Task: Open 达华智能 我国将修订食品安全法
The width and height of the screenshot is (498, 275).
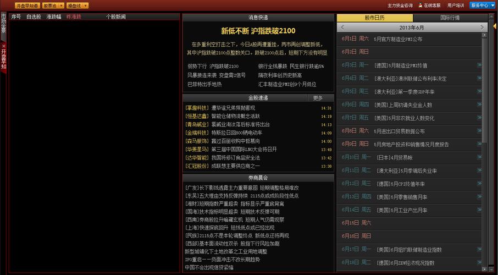Action: pyautogui.click(x=223, y=158)
